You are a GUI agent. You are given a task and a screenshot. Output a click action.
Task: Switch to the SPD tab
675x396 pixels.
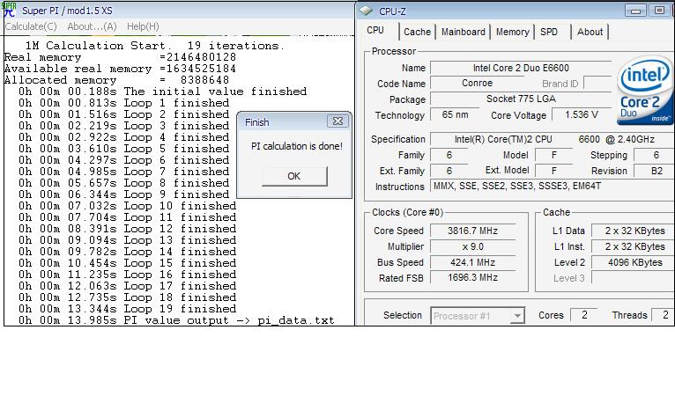coord(549,32)
